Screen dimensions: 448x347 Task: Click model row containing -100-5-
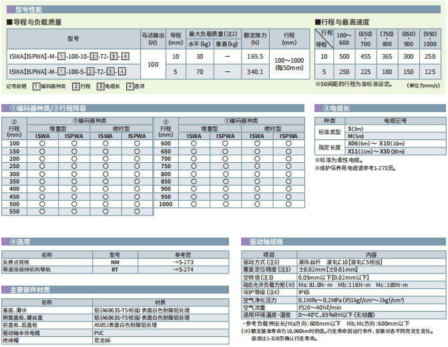(73, 71)
